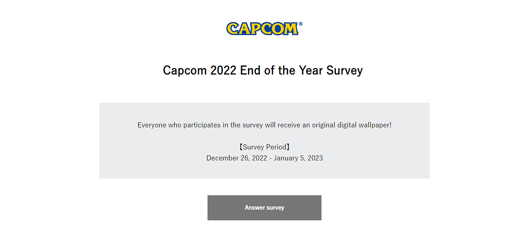Screen dimensions: 529x246
Task: Click the 【Survey Period】 label
Action: 264,147
